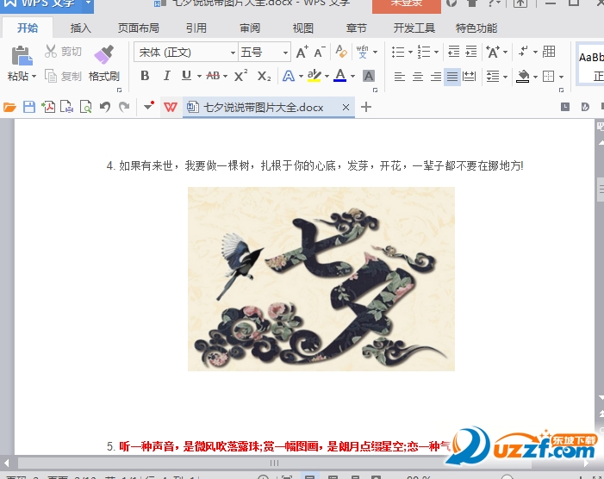Image resolution: width=604 pixels, height=479 pixels.
Task: Apply text highlight color
Action: coord(314,76)
